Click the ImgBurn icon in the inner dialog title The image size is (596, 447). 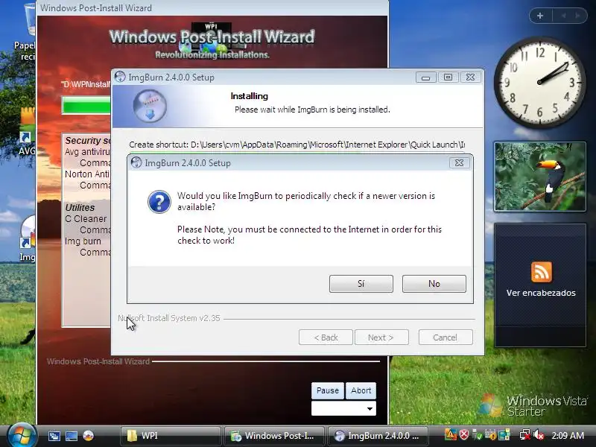136,162
